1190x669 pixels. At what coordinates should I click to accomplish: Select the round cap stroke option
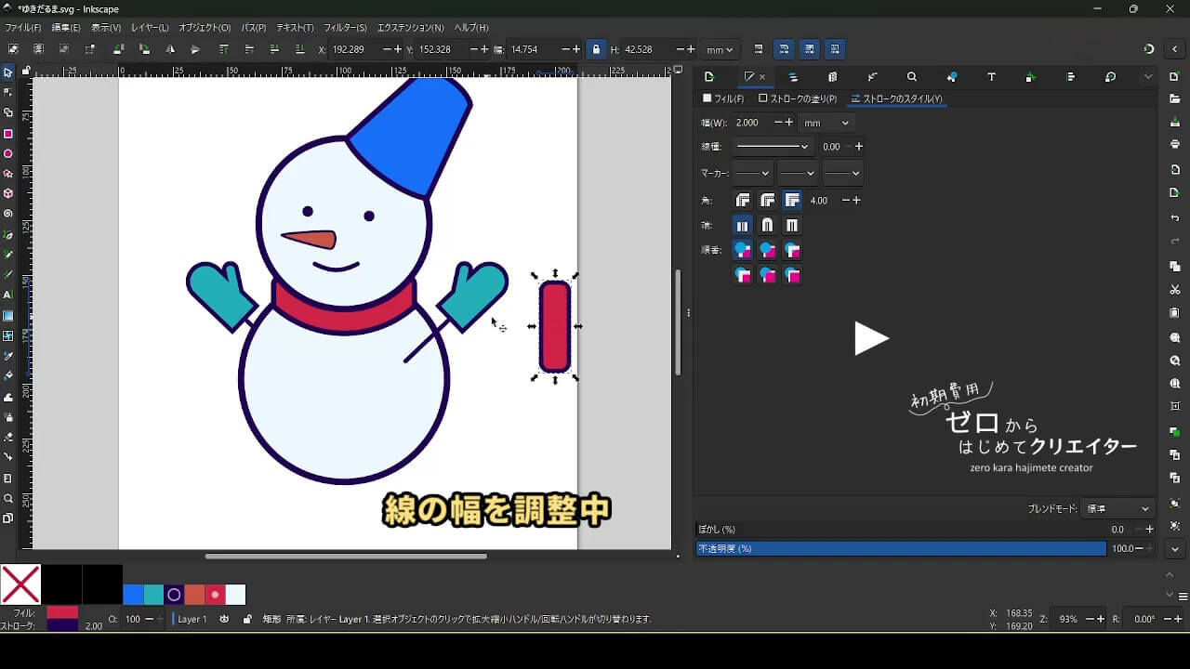click(767, 225)
